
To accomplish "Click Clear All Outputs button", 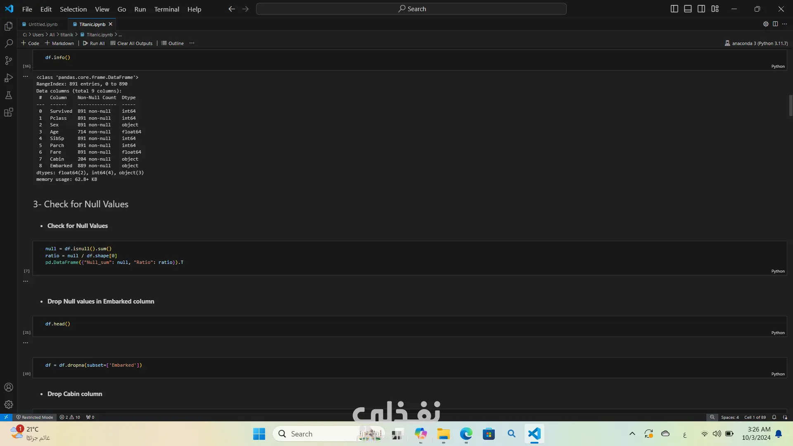I will tap(131, 43).
